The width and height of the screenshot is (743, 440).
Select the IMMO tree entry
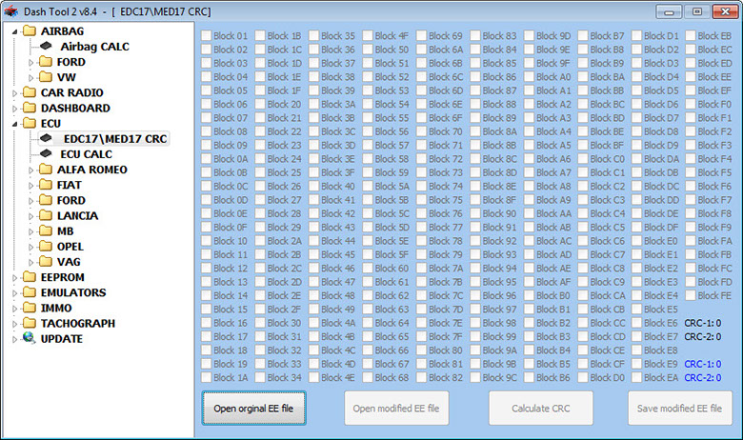[56, 309]
